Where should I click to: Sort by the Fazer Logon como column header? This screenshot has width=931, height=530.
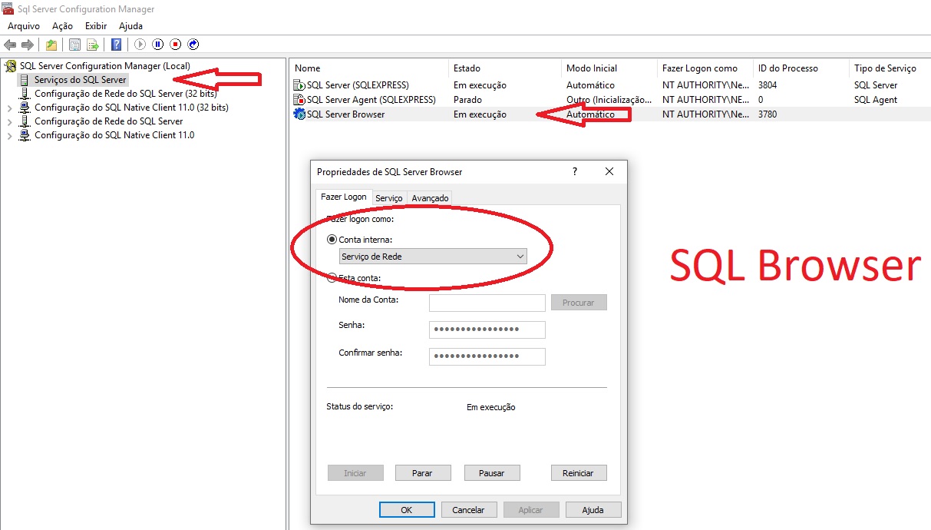click(705, 68)
